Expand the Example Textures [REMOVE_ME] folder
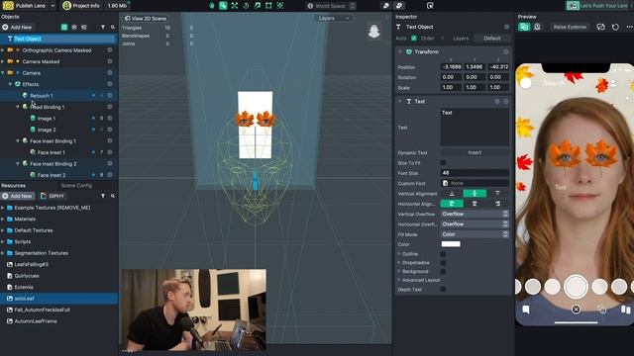The width and height of the screenshot is (634, 356). 3,208
